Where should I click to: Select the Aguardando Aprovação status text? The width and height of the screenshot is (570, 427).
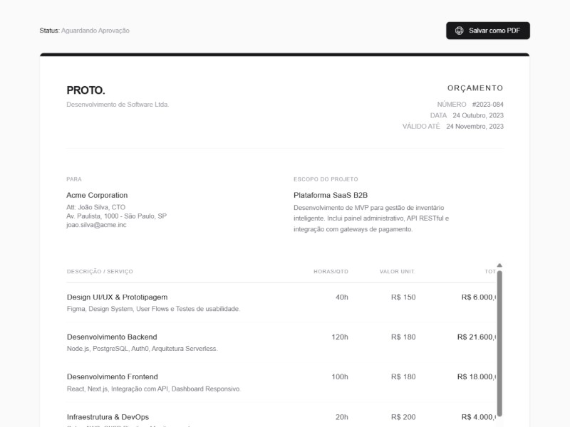pos(95,31)
